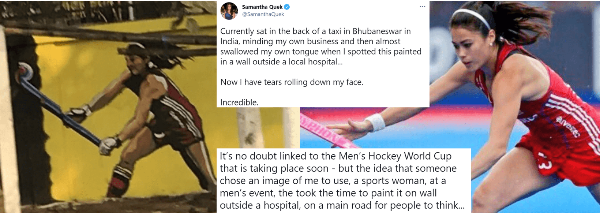Click the word 'Incredible.' in the tweet
Image resolution: width=600 pixels, height=213 pixels.
(239, 102)
